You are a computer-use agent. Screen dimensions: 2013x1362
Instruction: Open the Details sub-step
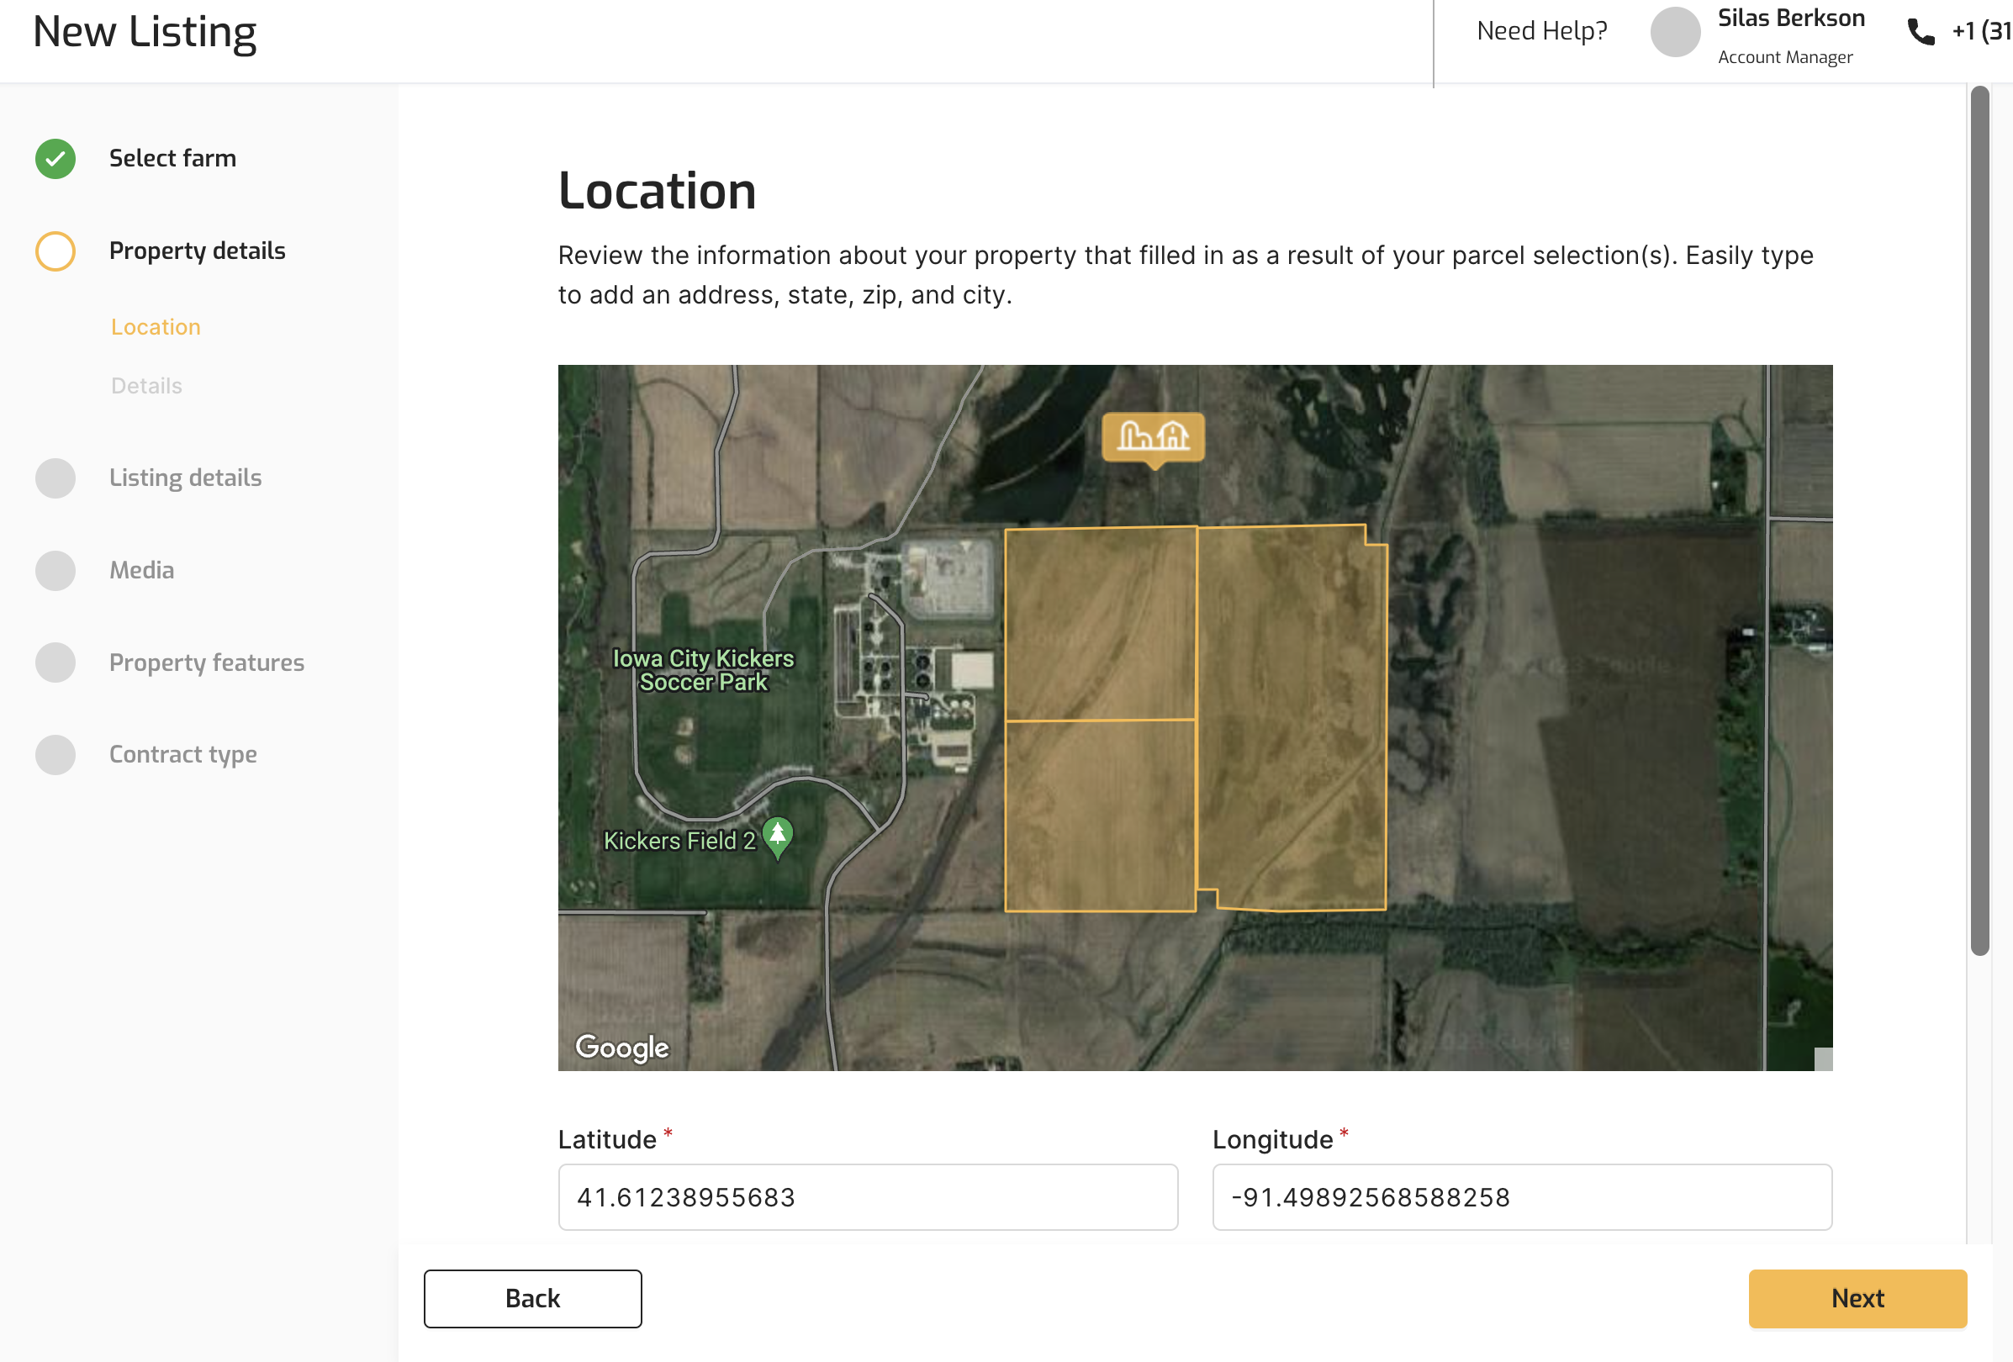[x=146, y=386]
